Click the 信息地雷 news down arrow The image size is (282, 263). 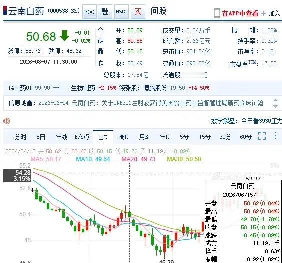click(275, 106)
